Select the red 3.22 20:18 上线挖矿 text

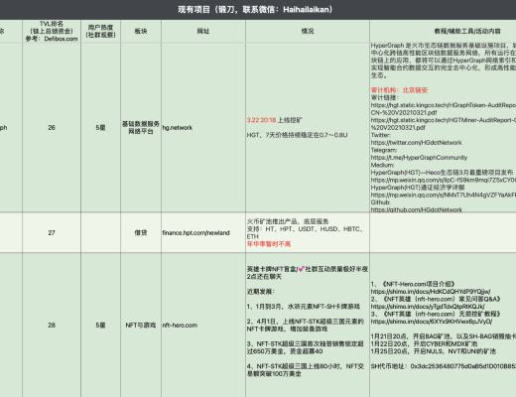[274, 120]
